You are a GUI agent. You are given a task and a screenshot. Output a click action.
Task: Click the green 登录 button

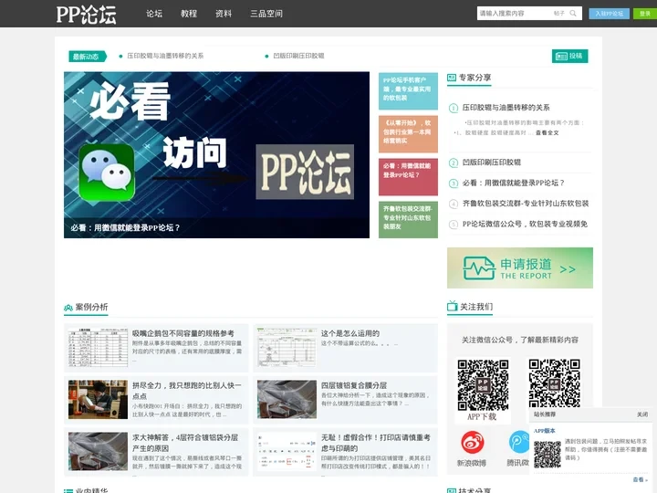pos(645,14)
